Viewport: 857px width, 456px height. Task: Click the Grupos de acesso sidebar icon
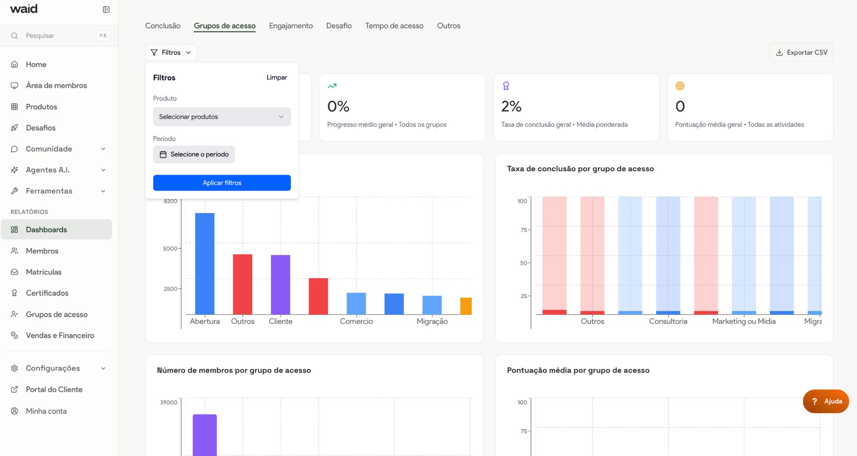(x=15, y=314)
